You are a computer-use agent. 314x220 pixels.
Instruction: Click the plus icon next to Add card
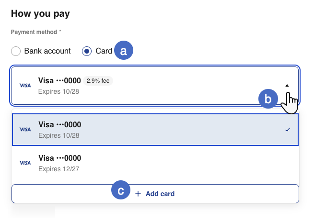(138, 194)
